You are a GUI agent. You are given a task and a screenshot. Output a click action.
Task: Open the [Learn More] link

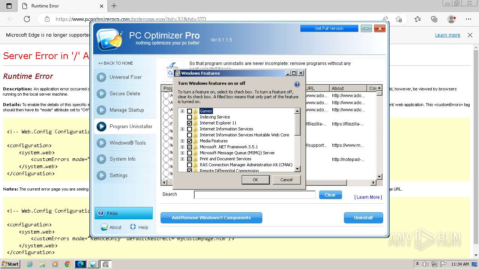click(x=368, y=197)
